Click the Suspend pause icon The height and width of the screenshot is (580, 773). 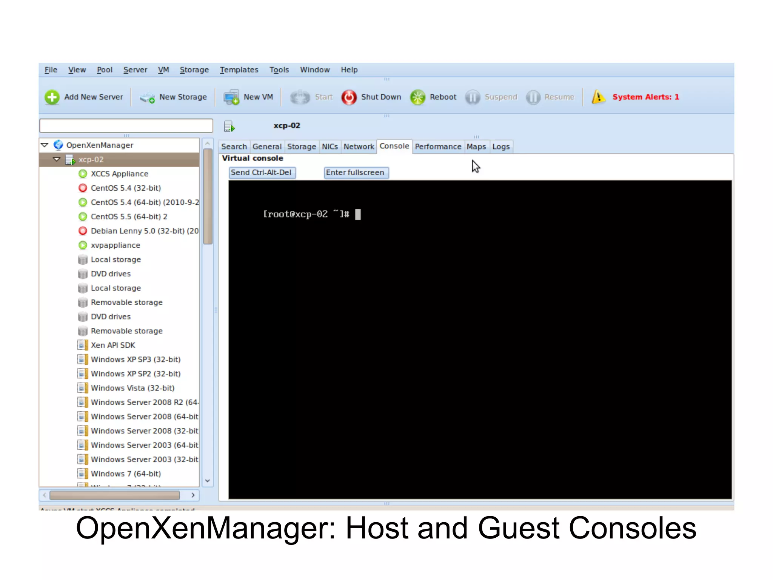pyautogui.click(x=473, y=97)
